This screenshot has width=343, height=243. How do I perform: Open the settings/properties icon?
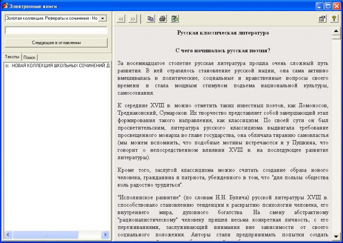322,19
